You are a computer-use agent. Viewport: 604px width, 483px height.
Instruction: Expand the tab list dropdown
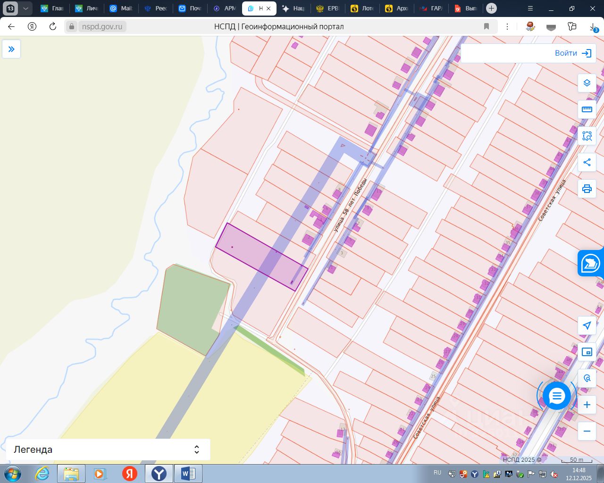point(25,8)
